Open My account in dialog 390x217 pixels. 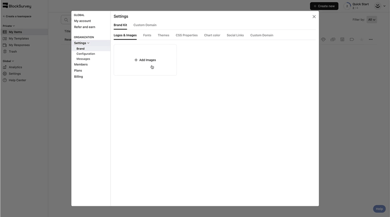tap(82, 21)
